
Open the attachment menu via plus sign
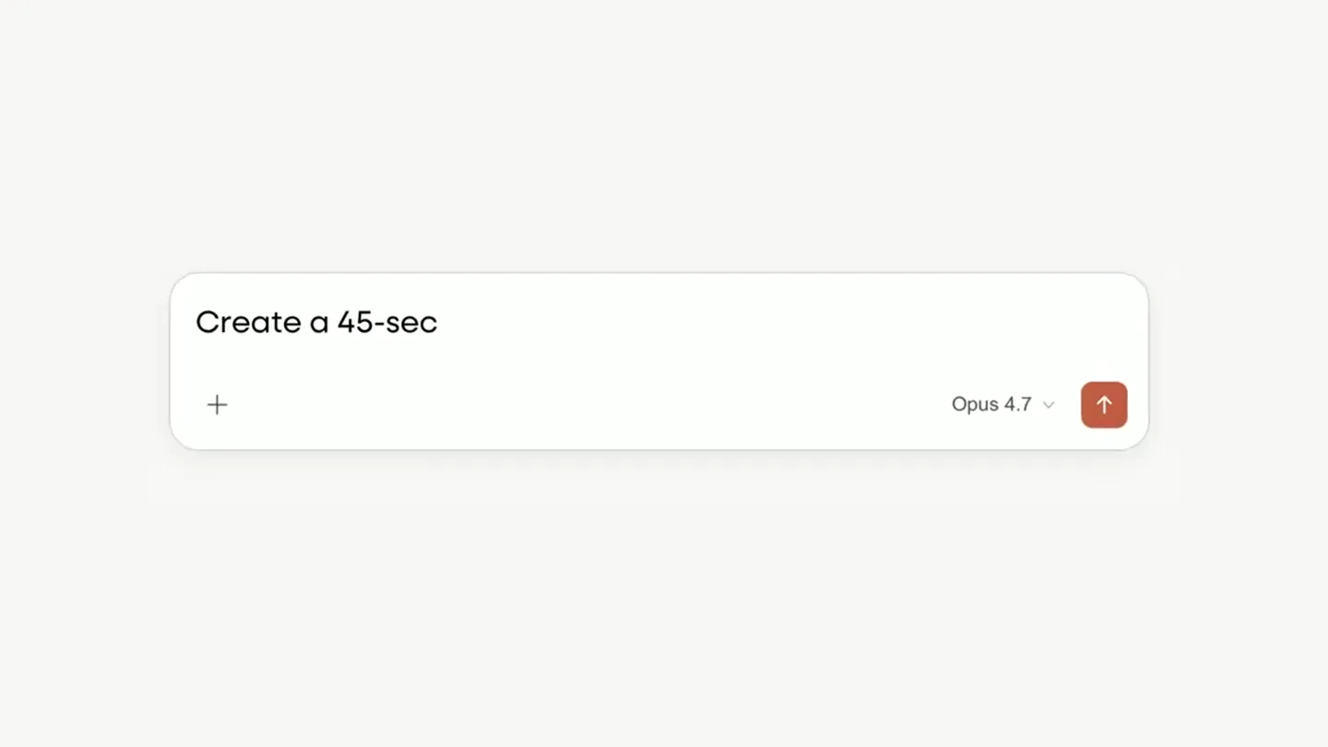(x=217, y=404)
